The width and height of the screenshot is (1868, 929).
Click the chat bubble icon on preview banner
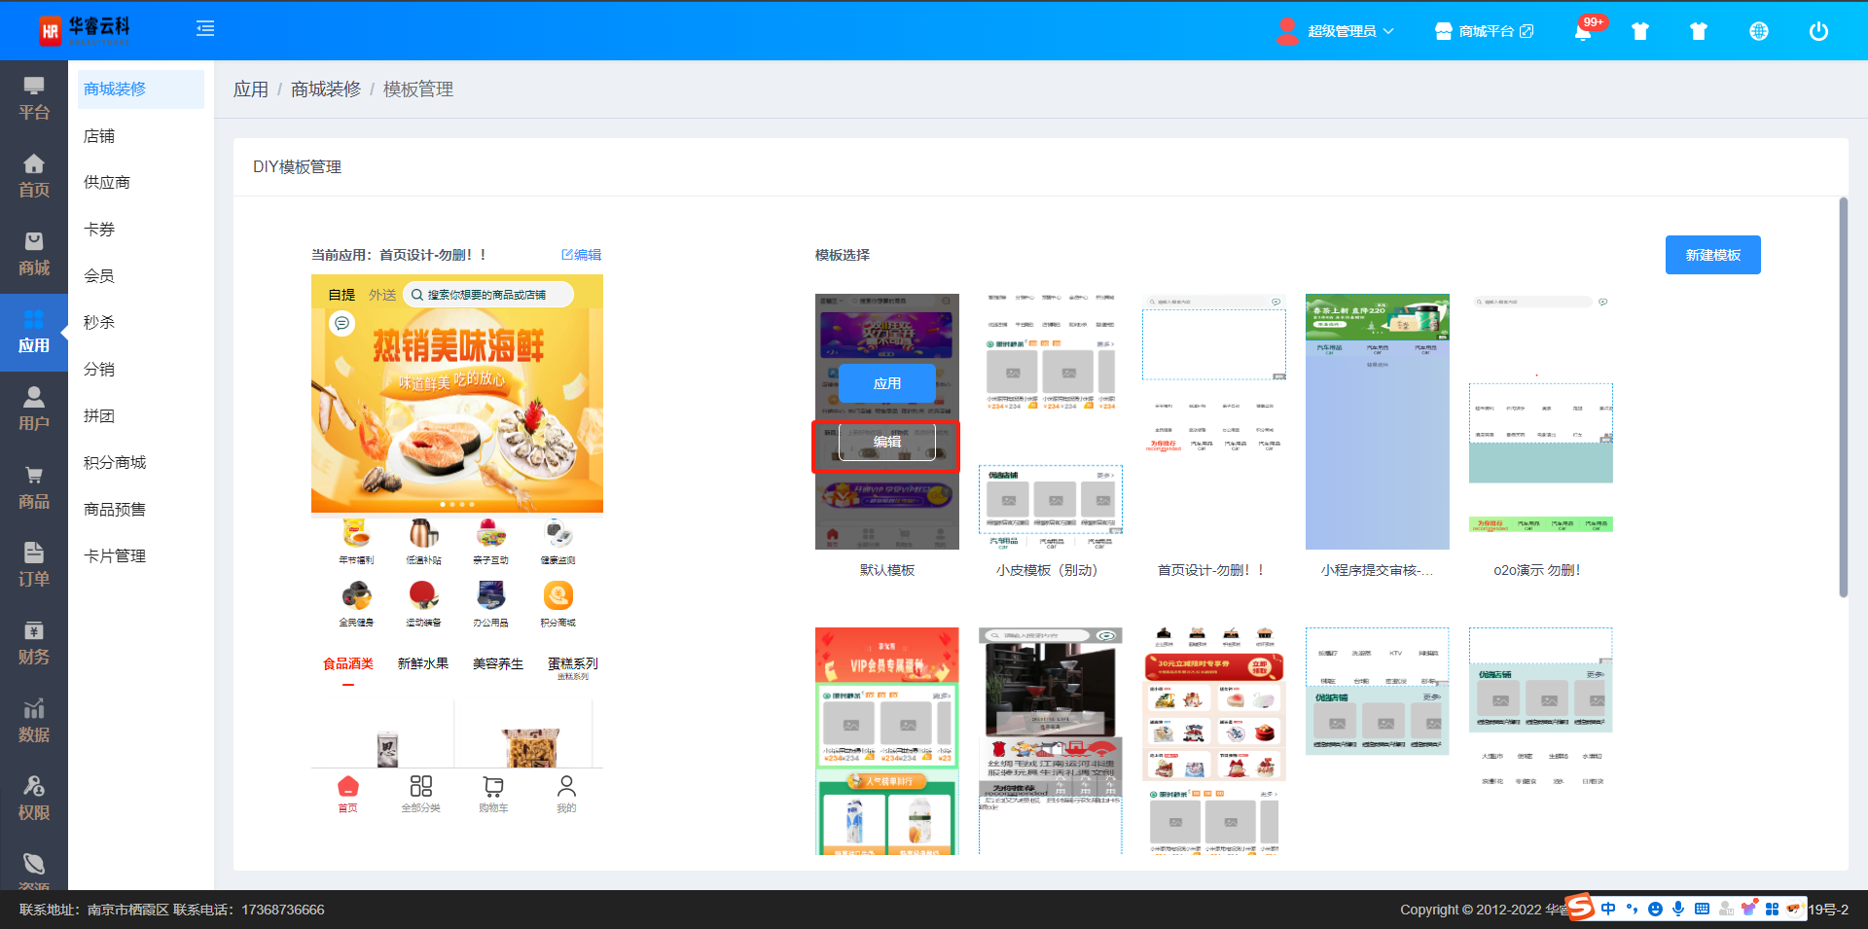341,323
